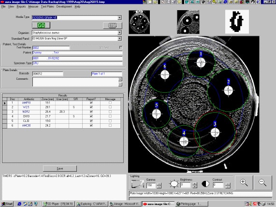
Task: Toggle Report checkbox for AMC30 row
Action: click(91, 125)
